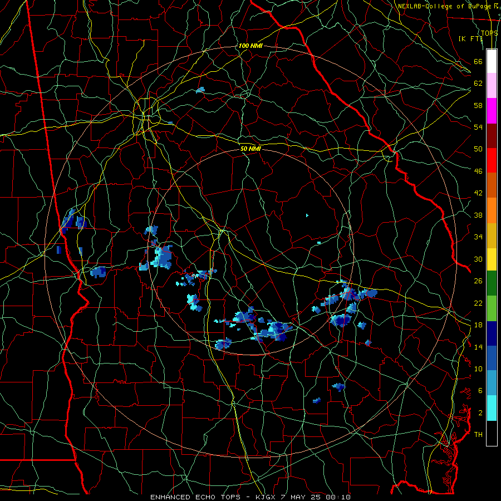Click the legend value 54

tap(478, 127)
